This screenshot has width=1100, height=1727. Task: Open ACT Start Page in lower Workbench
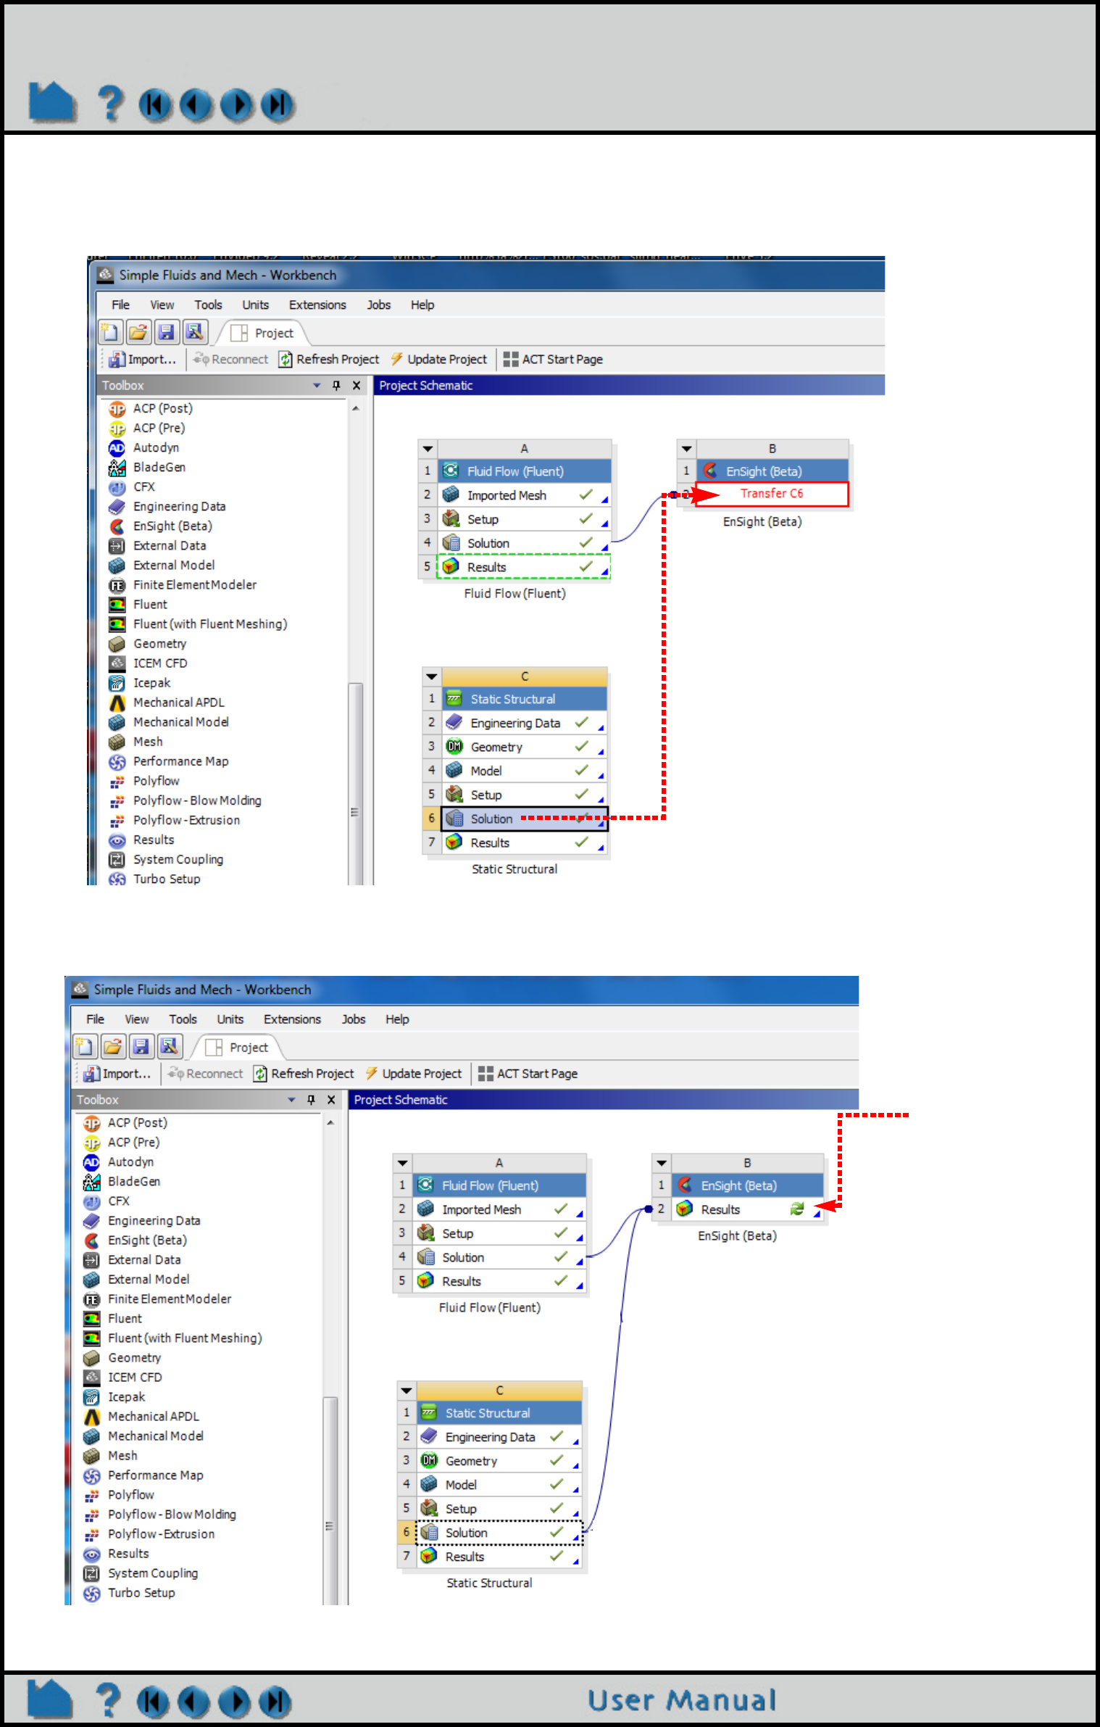528,1073
